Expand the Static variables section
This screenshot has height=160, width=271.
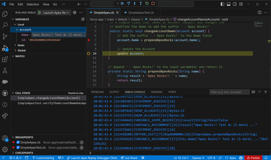(21, 45)
